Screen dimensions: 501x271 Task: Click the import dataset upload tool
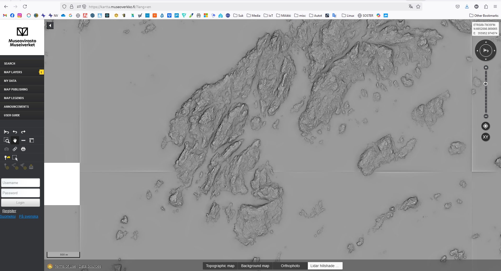(x=31, y=166)
